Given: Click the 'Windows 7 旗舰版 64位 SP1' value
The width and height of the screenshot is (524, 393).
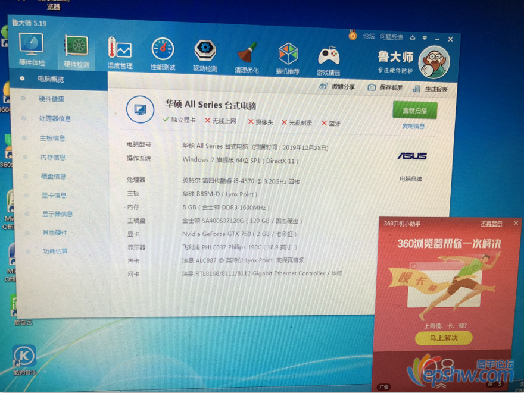Looking at the screenshot, I should point(241,160).
